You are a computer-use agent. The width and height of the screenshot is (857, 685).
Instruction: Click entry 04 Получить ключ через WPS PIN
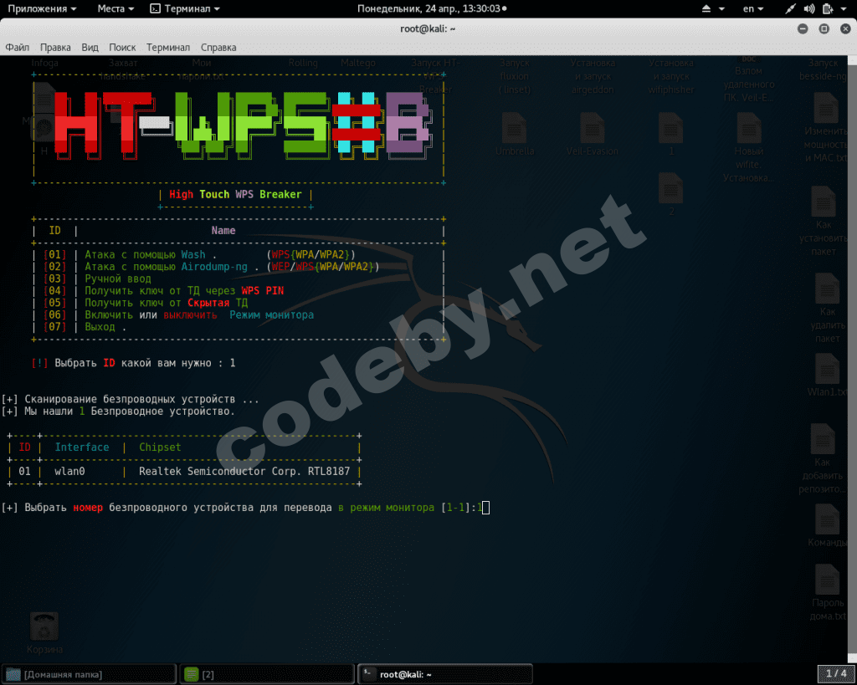point(164,290)
